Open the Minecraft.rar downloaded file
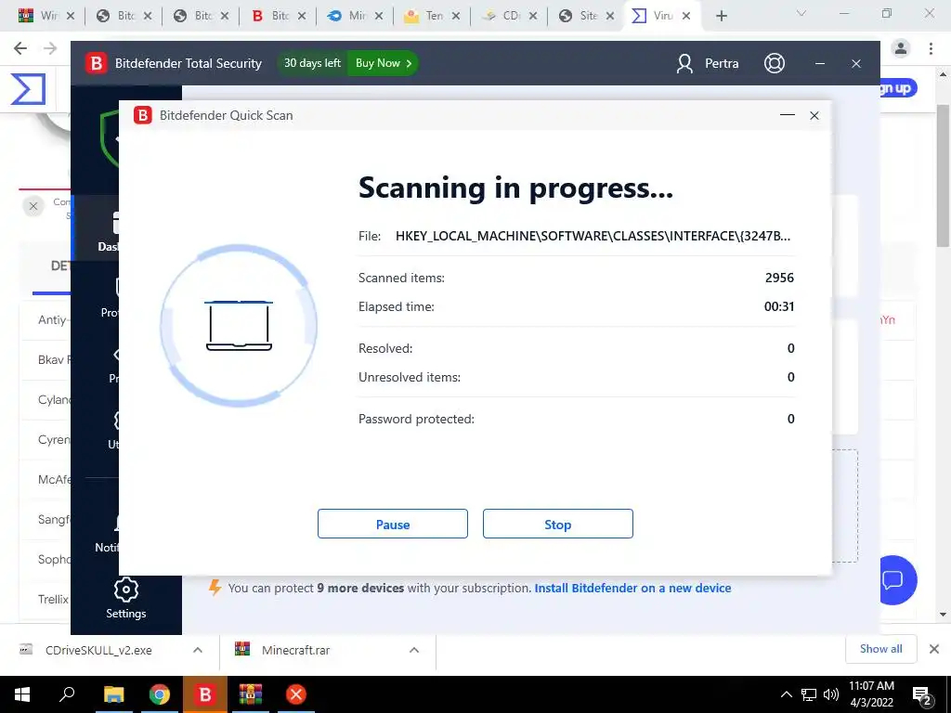951x713 pixels. (x=295, y=650)
